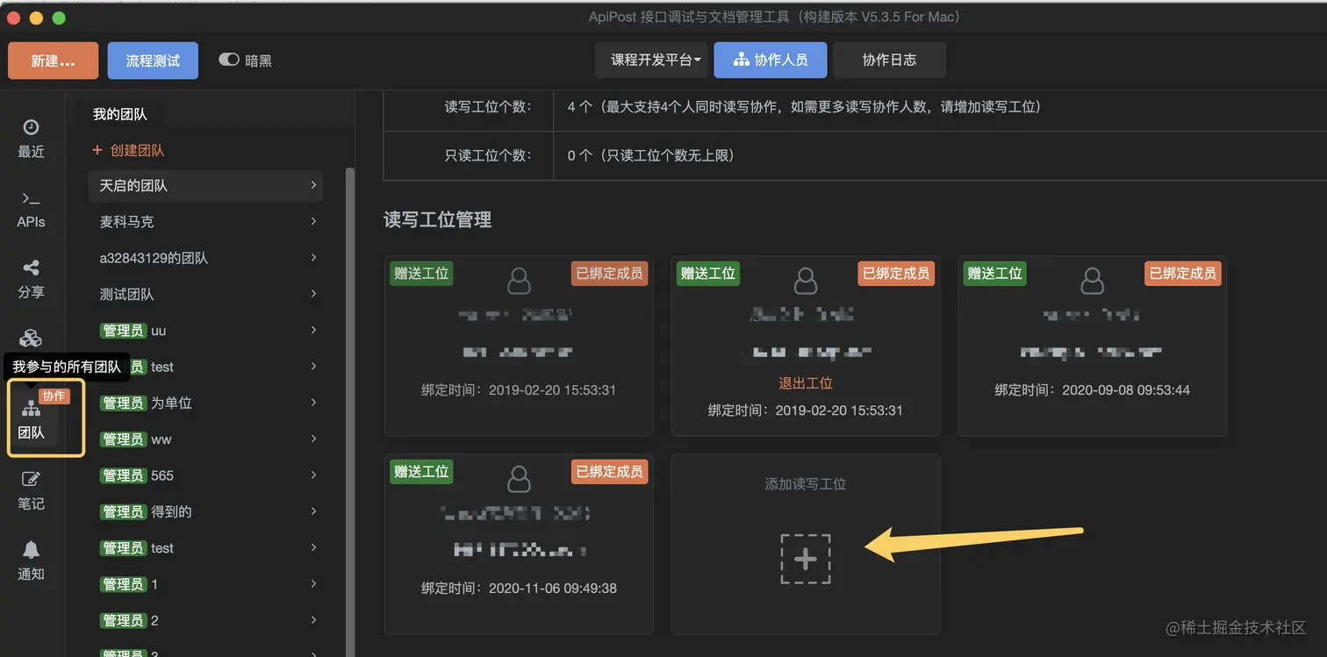Click 绑定时间 2020-09-08 09:53:44 text
This screenshot has height=657, width=1327.
(x=1092, y=389)
